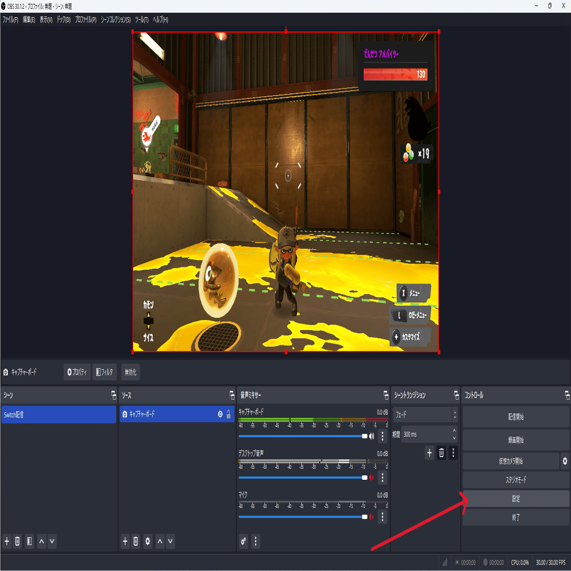This screenshot has width=571, height=571.
Task: Adjust デスクトップ音声 volume slider
Action: (303, 478)
